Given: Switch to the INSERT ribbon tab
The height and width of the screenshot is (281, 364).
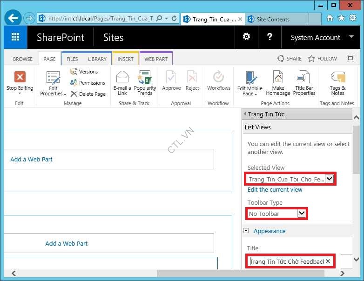Looking at the screenshot, I should click(x=125, y=59).
